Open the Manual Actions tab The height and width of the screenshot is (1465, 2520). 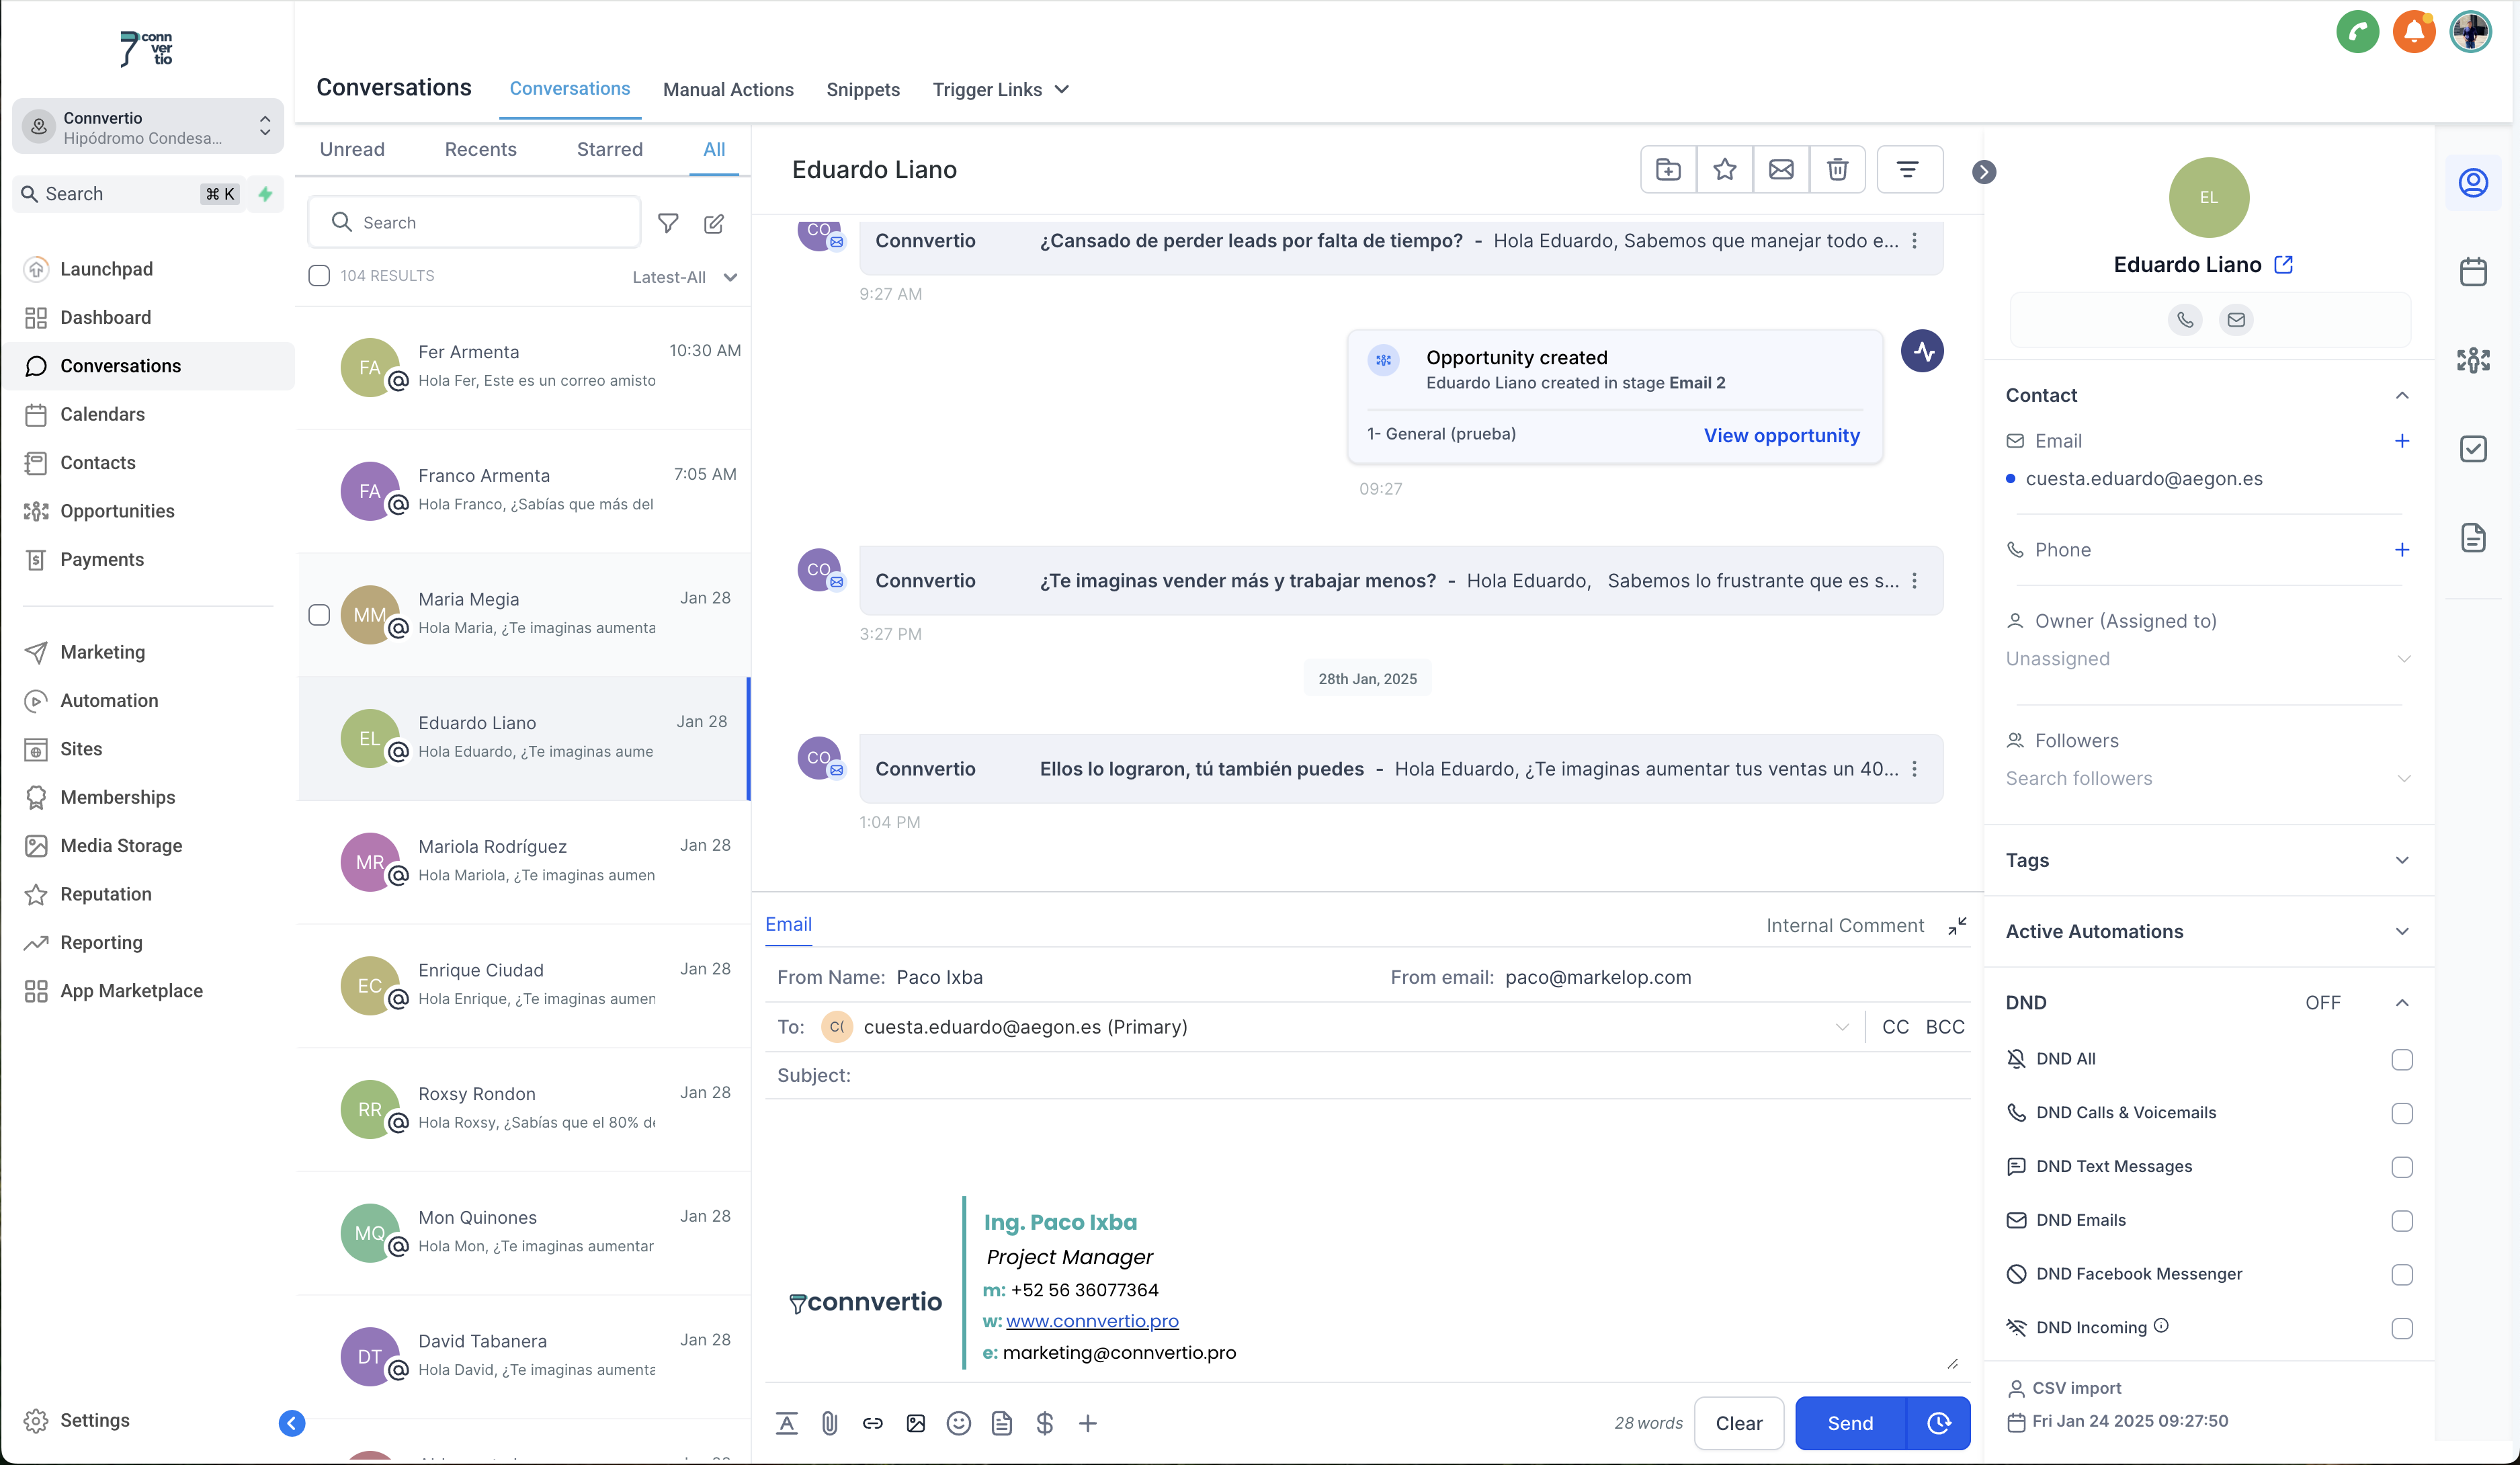pyautogui.click(x=728, y=90)
